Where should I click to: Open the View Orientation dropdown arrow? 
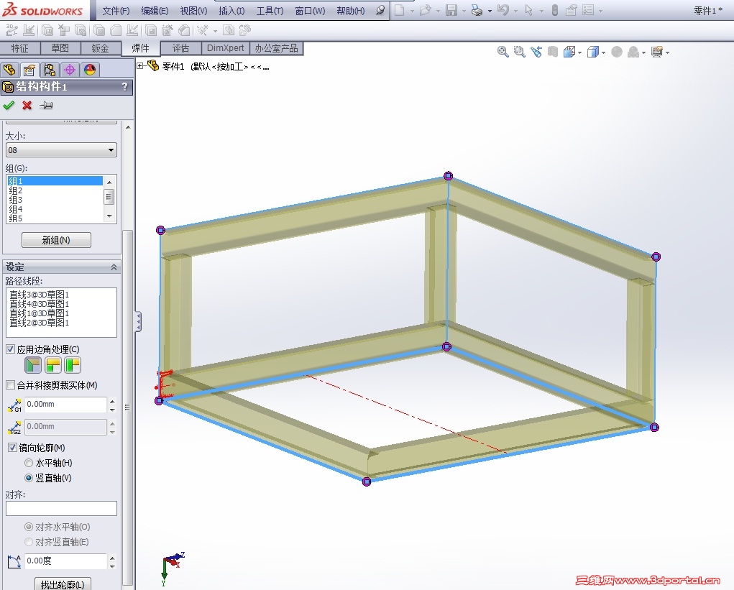point(580,52)
